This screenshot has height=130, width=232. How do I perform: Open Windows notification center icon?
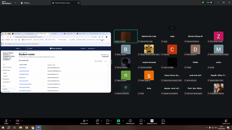(x=228, y=127)
